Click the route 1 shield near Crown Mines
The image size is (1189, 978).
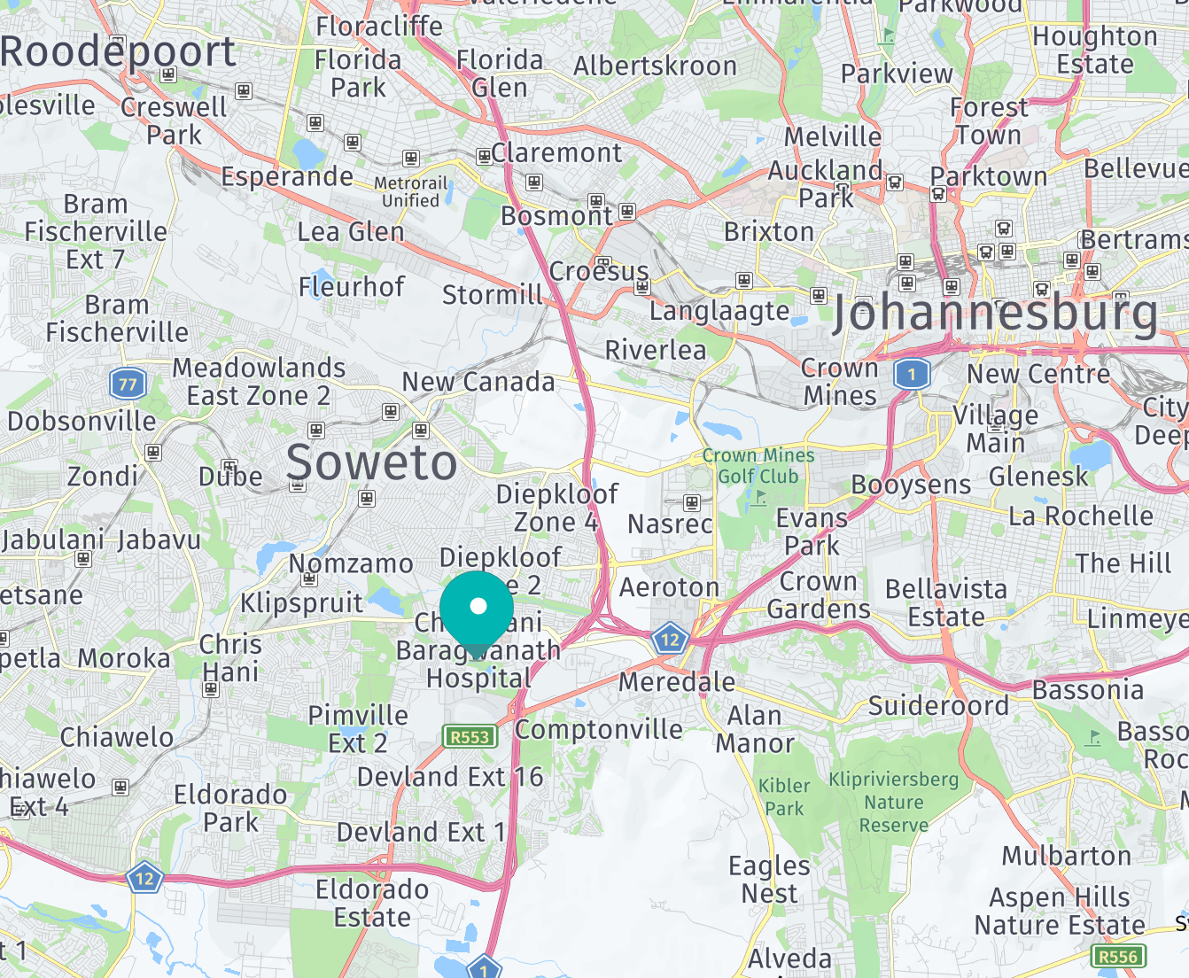[x=912, y=373]
